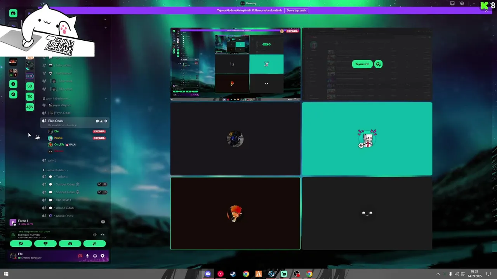Open help icon in title bar
The width and height of the screenshot is (497, 279).
click(462, 3)
